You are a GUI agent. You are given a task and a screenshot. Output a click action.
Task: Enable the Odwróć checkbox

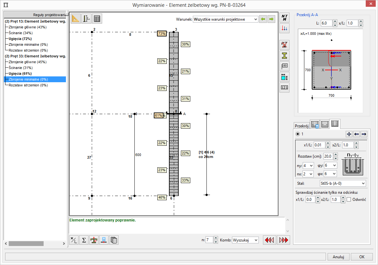[x=349, y=200]
